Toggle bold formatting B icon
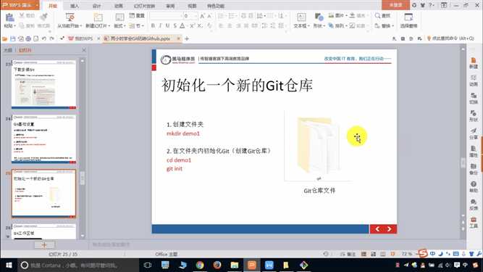Image resolution: width=483 pixels, height=272 pixels. point(153,26)
